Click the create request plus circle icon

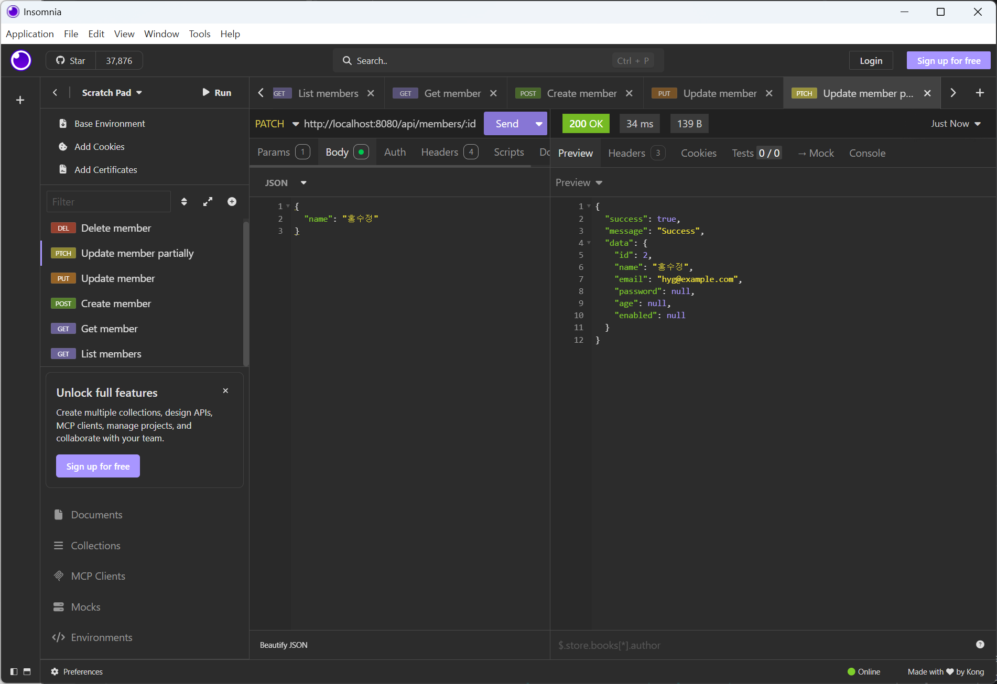click(x=232, y=202)
